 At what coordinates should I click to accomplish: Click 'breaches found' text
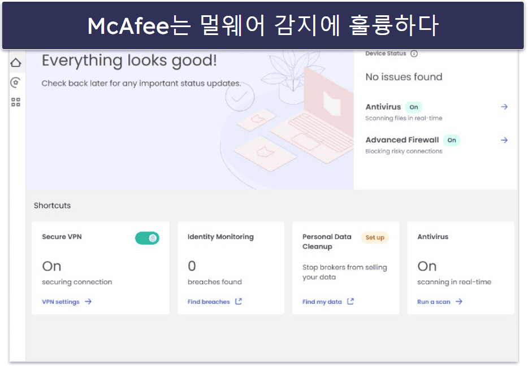pos(214,282)
